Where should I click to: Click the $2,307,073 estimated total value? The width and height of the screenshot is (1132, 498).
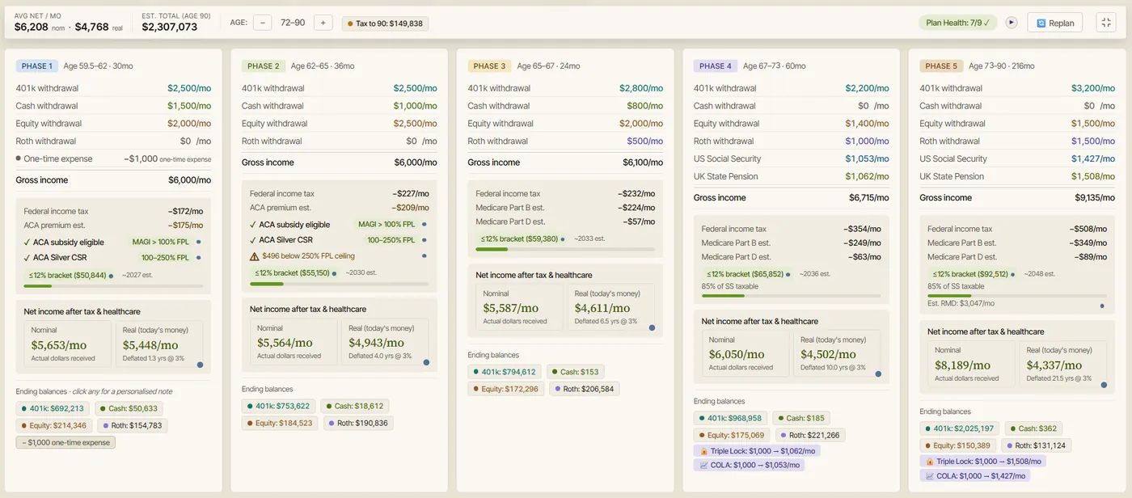click(170, 27)
